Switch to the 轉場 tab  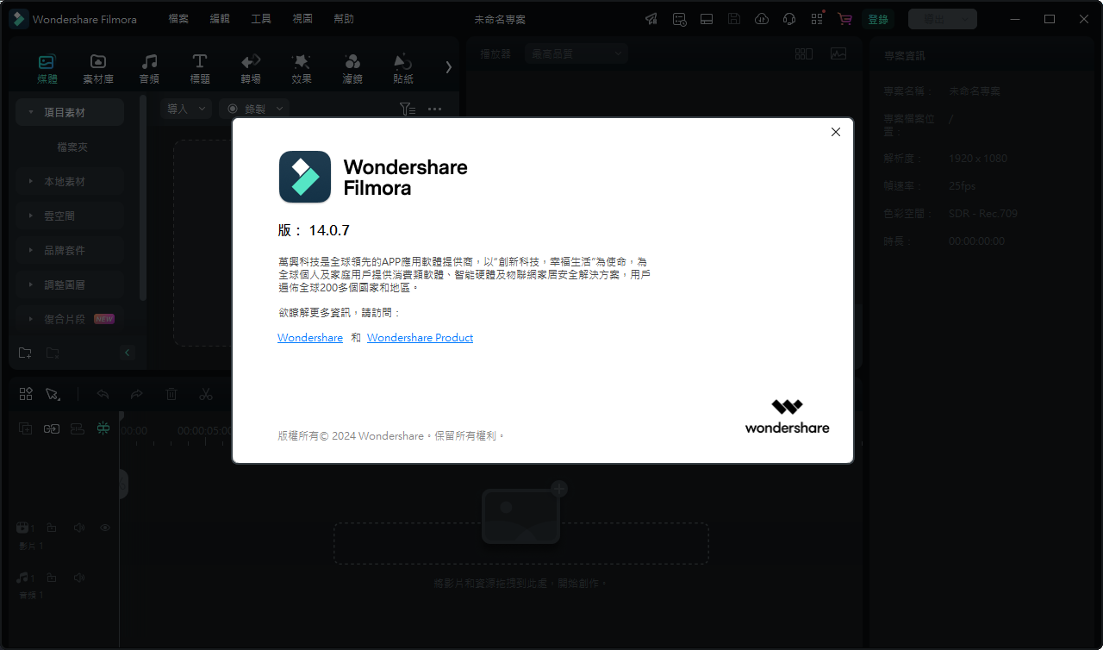point(250,69)
